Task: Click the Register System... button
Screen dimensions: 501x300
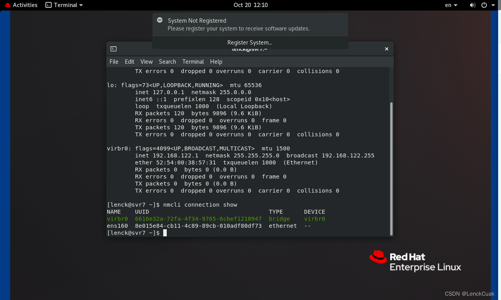Action: [x=249, y=43]
